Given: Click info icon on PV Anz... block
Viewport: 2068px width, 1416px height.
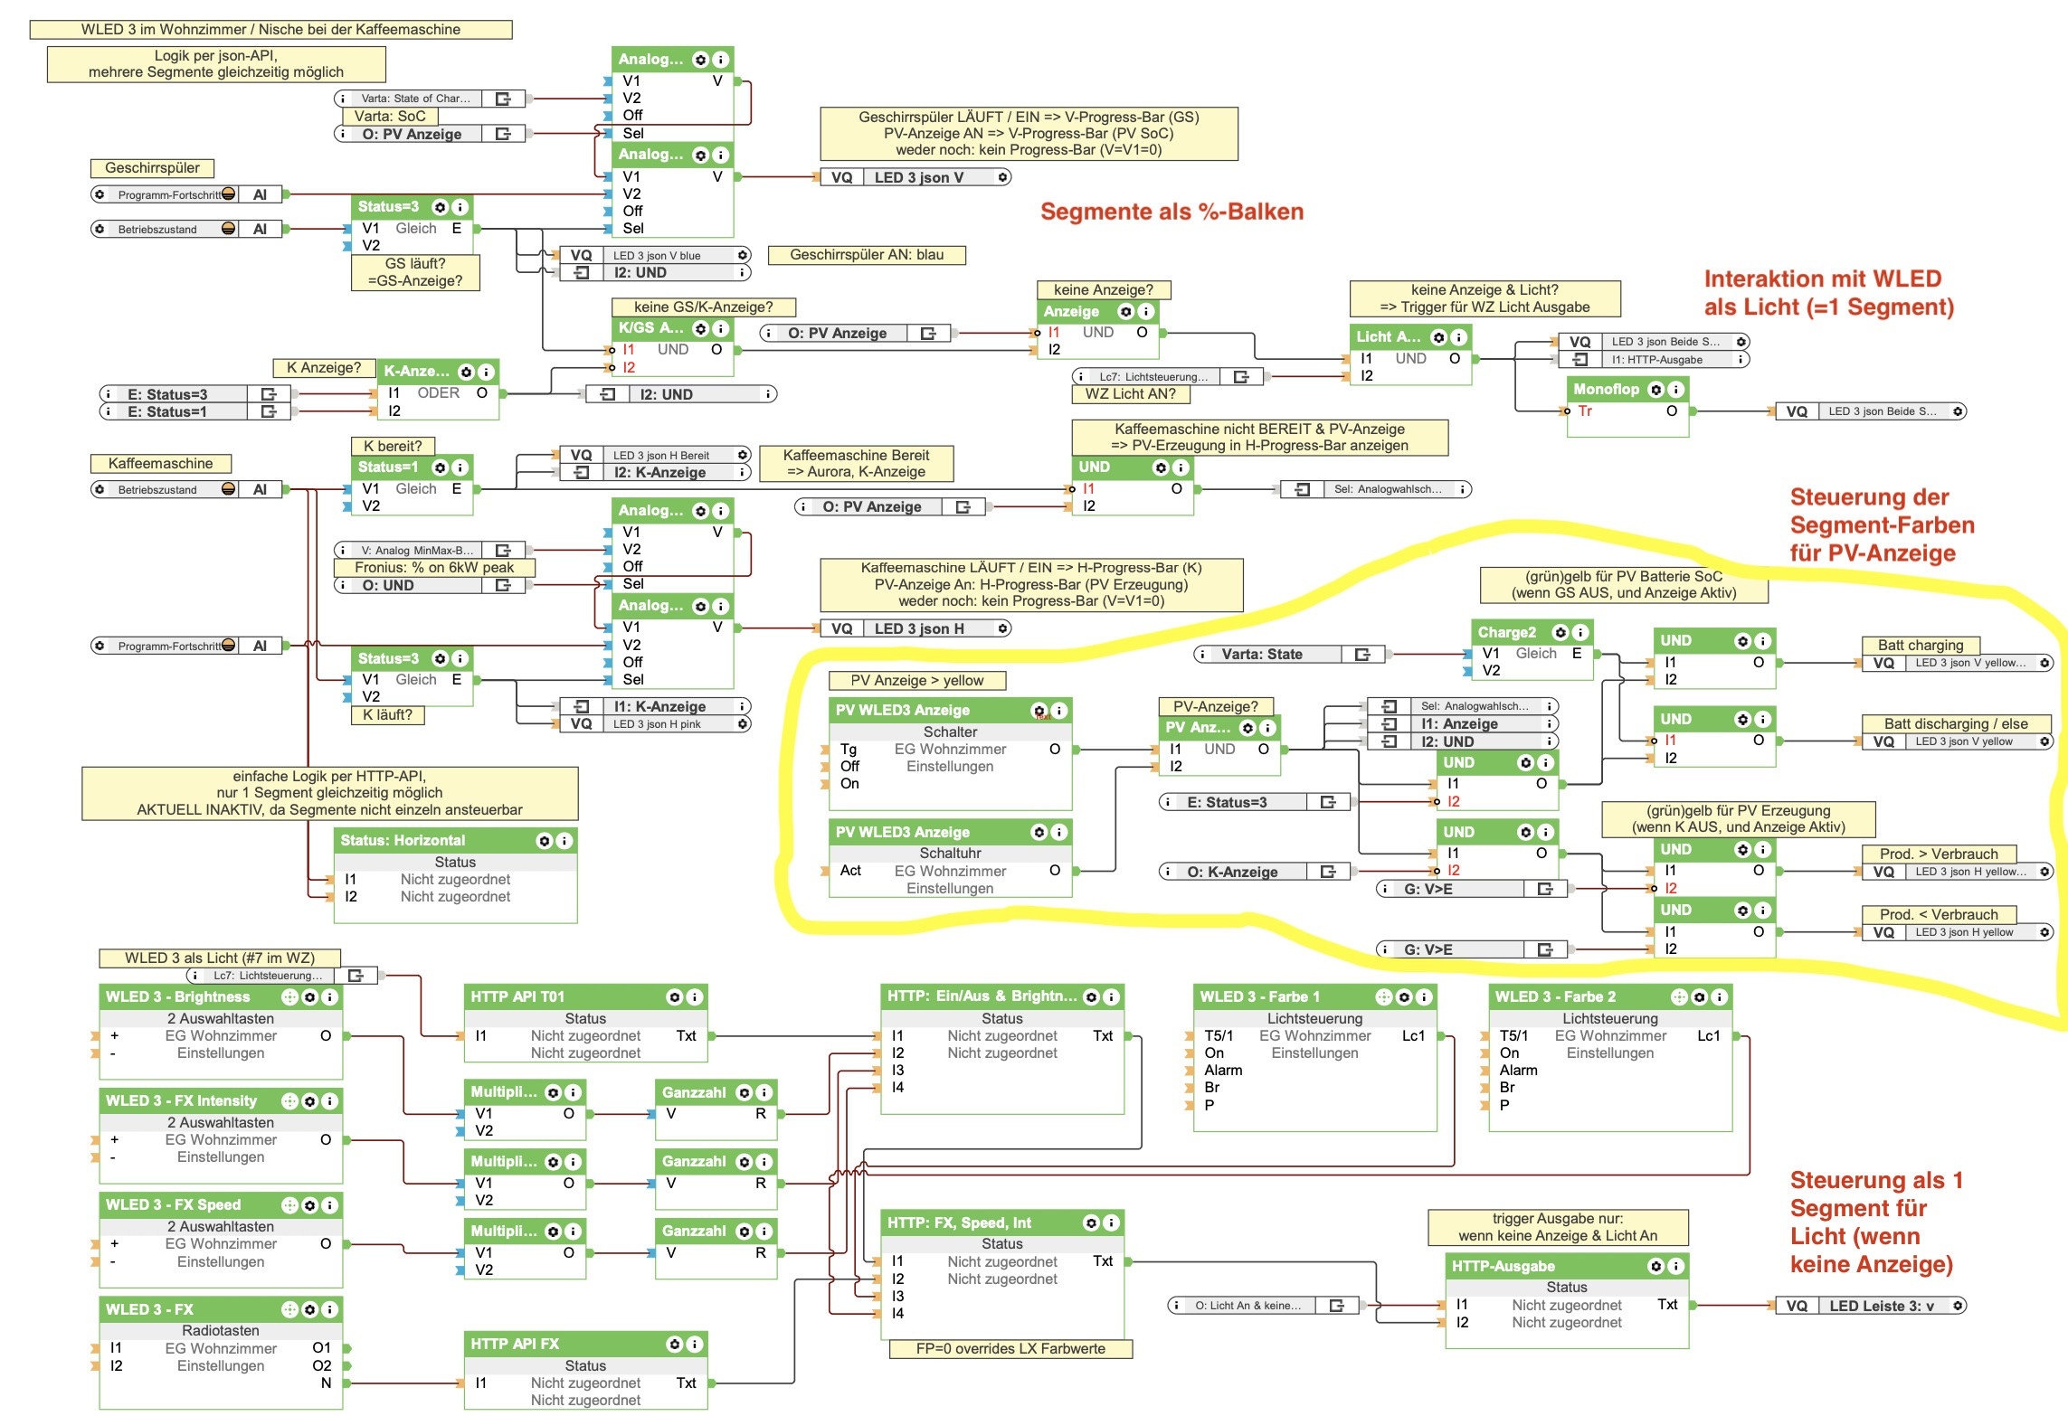Looking at the screenshot, I should pos(1267,728).
